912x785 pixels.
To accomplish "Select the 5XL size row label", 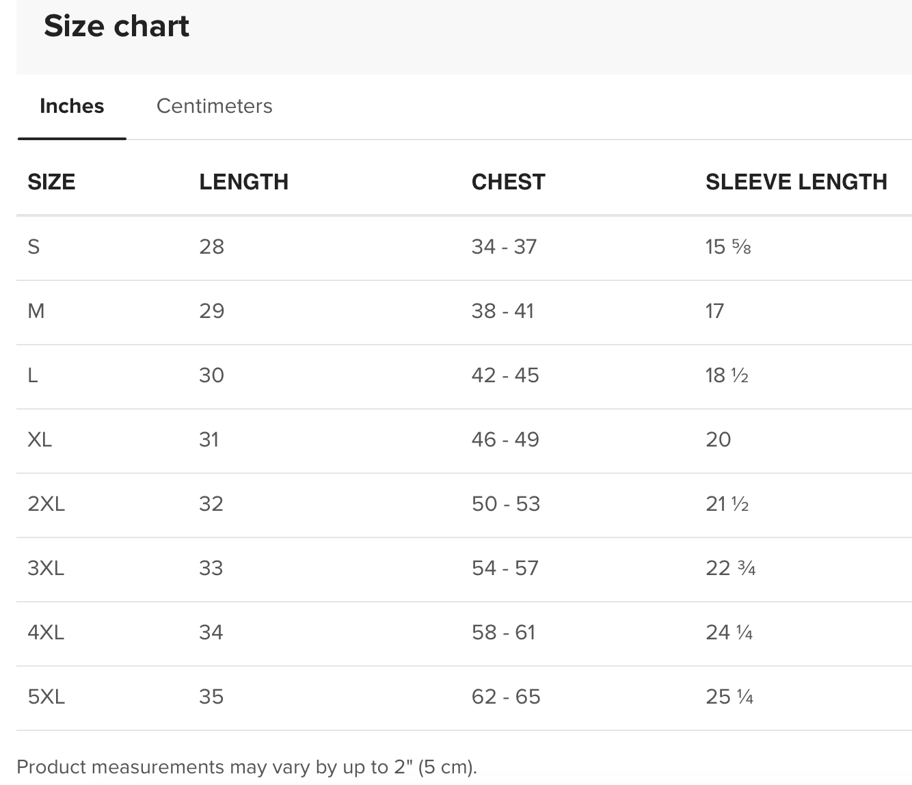I will coord(46,697).
